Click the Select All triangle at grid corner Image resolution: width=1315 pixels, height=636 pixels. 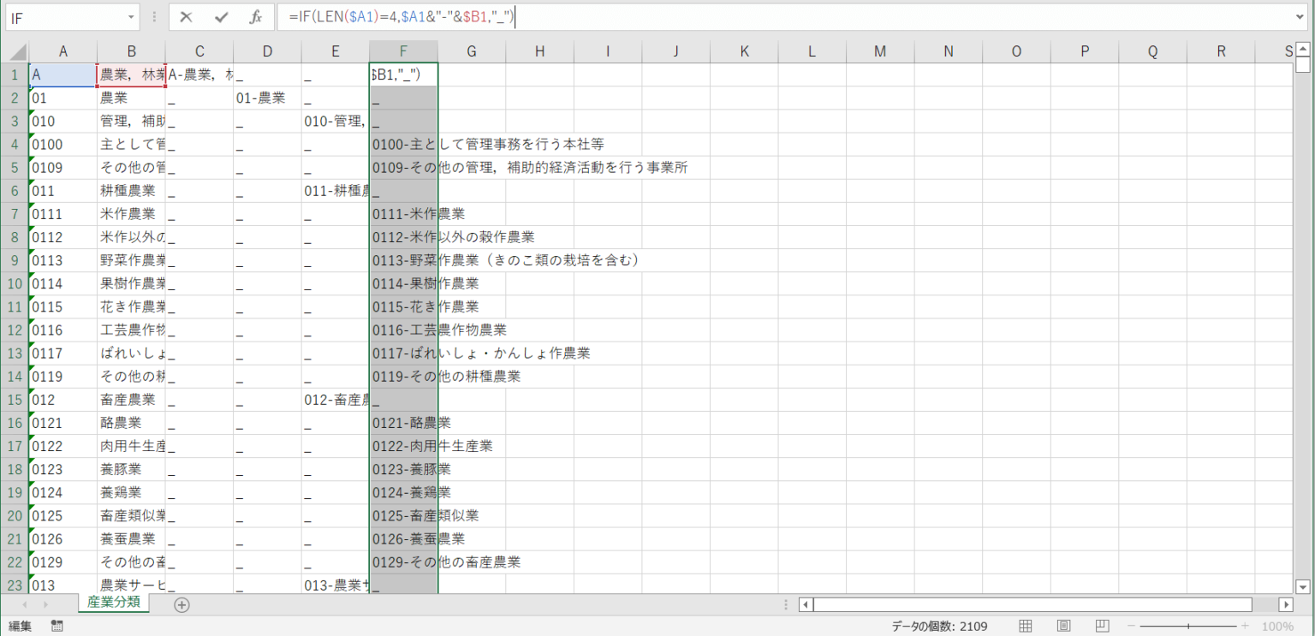(x=15, y=51)
